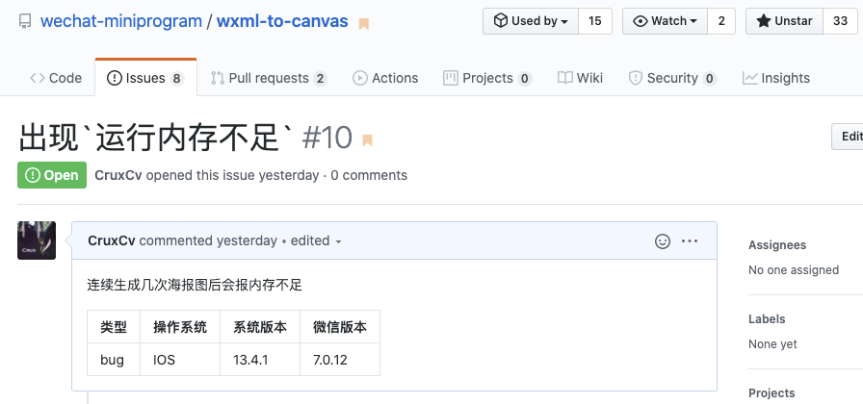Open the wechat-miniprogram organization link

121,21
